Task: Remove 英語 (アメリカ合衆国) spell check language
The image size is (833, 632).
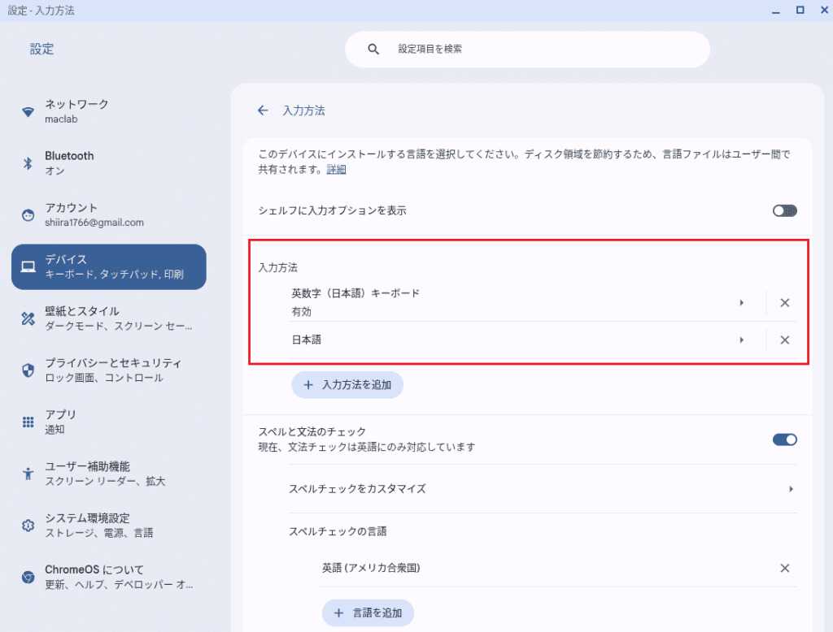Action: (x=785, y=568)
